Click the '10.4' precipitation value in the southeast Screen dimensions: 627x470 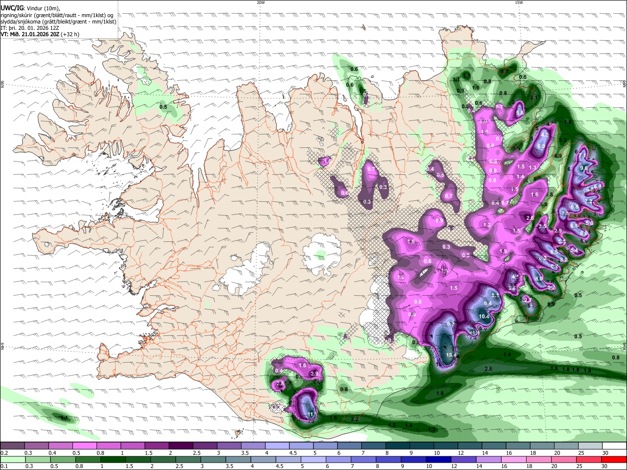(484, 316)
